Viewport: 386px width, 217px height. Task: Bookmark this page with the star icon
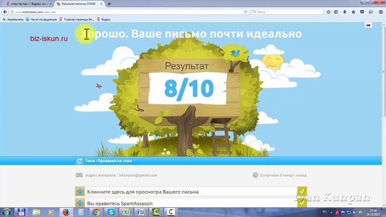328,12
